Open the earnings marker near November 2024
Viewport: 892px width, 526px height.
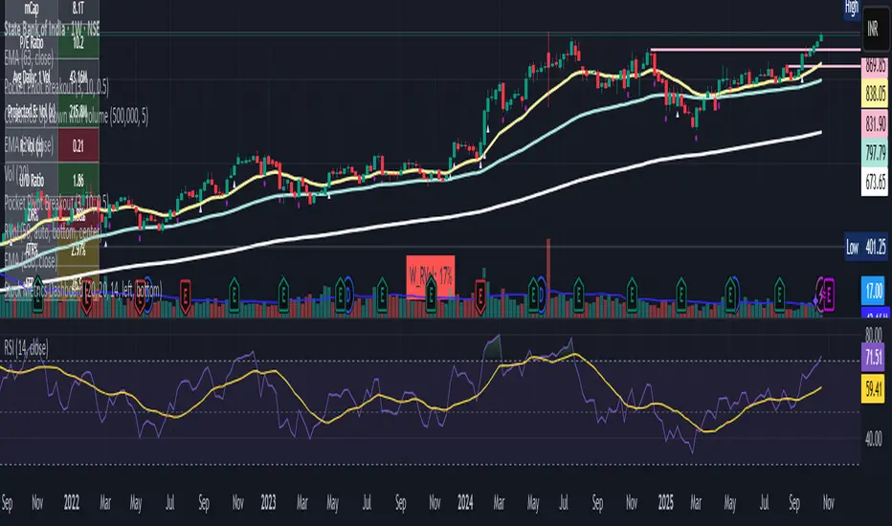coord(632,295)
